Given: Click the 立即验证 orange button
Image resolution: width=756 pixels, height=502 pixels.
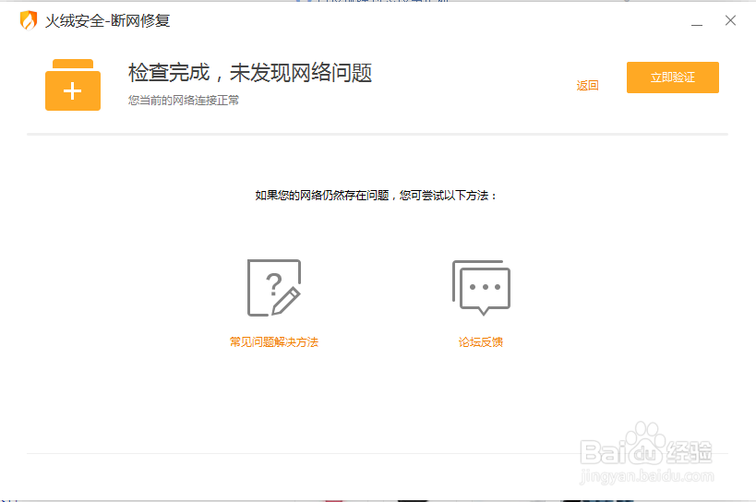Looking at the screenshot, I should 673,78.
